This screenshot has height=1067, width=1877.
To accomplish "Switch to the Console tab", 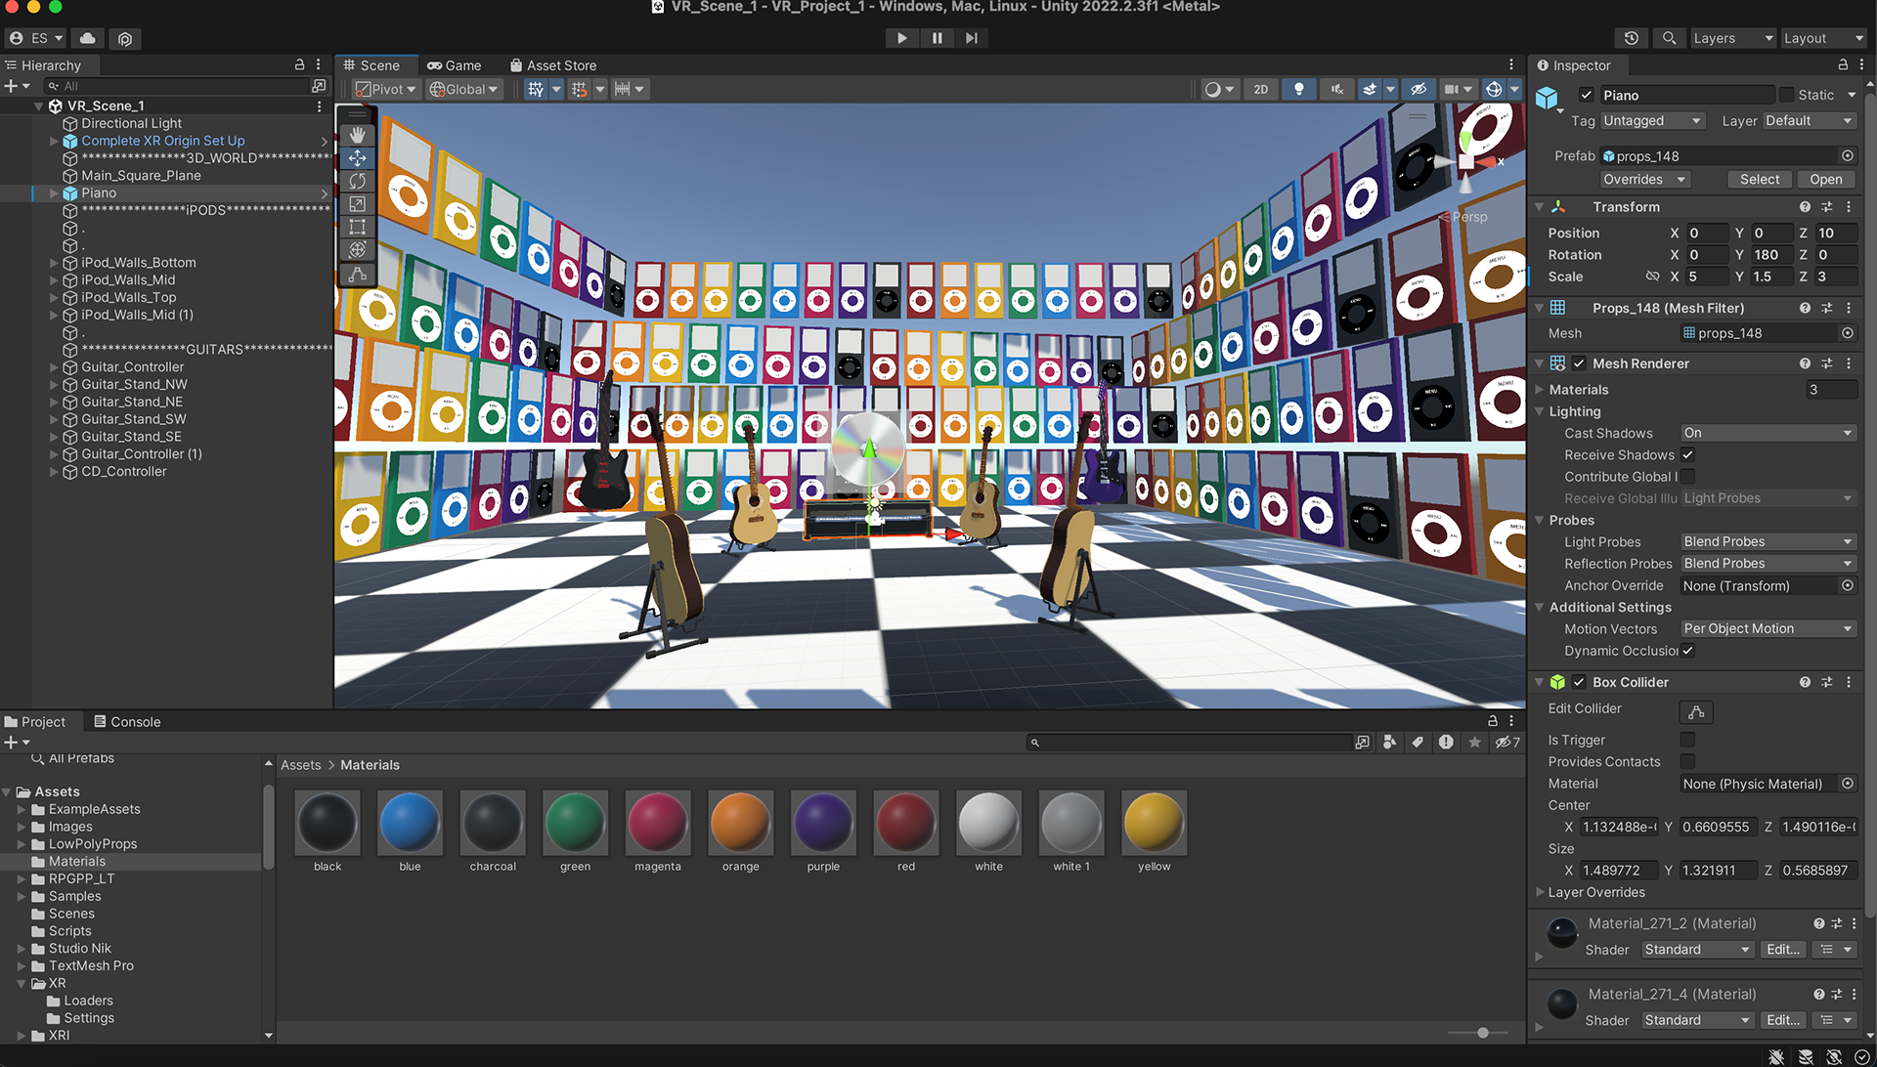I will coord(127,722).
